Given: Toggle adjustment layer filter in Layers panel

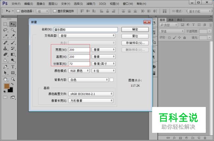Looking at the screenshot, I should (188, 25).
